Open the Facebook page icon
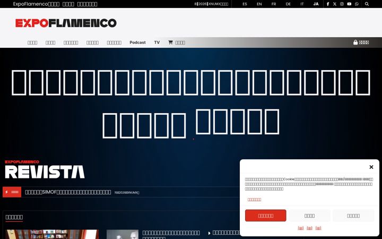 [328, 4]
